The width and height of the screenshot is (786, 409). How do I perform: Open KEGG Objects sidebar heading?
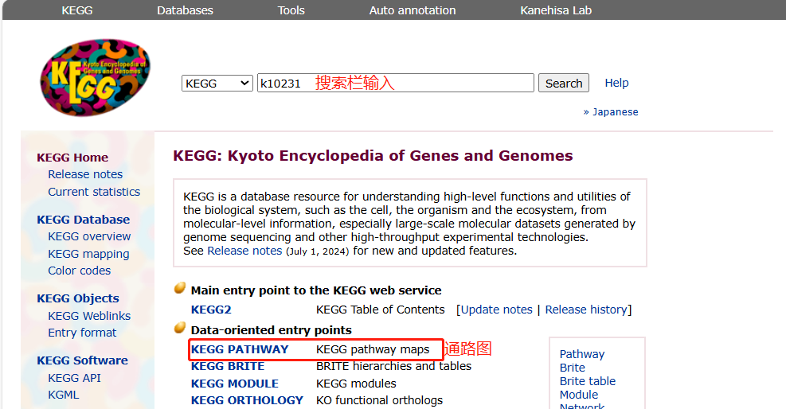[x=78, y=298]
